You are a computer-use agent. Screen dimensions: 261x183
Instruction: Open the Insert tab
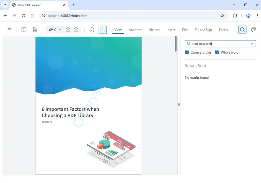click(x=171, y=30)
